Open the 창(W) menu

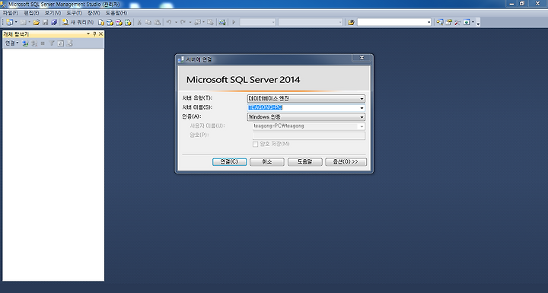94,13
